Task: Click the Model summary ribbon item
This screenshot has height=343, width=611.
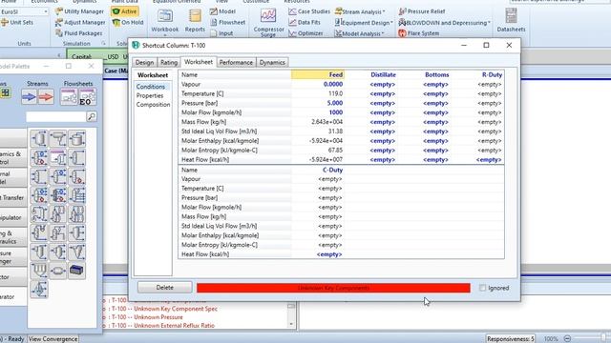Action: point(222,11)
